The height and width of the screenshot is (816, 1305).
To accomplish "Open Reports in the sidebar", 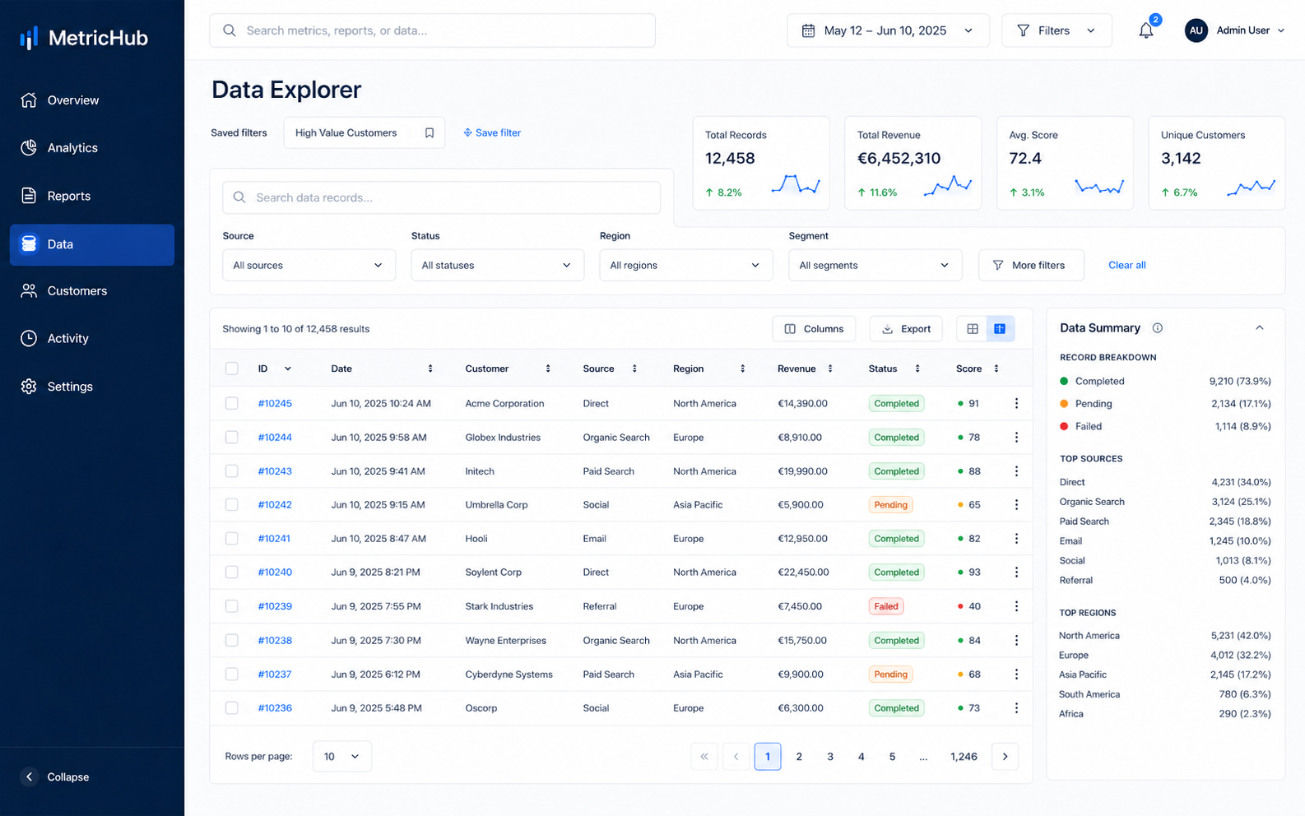I will pos(92,196).
